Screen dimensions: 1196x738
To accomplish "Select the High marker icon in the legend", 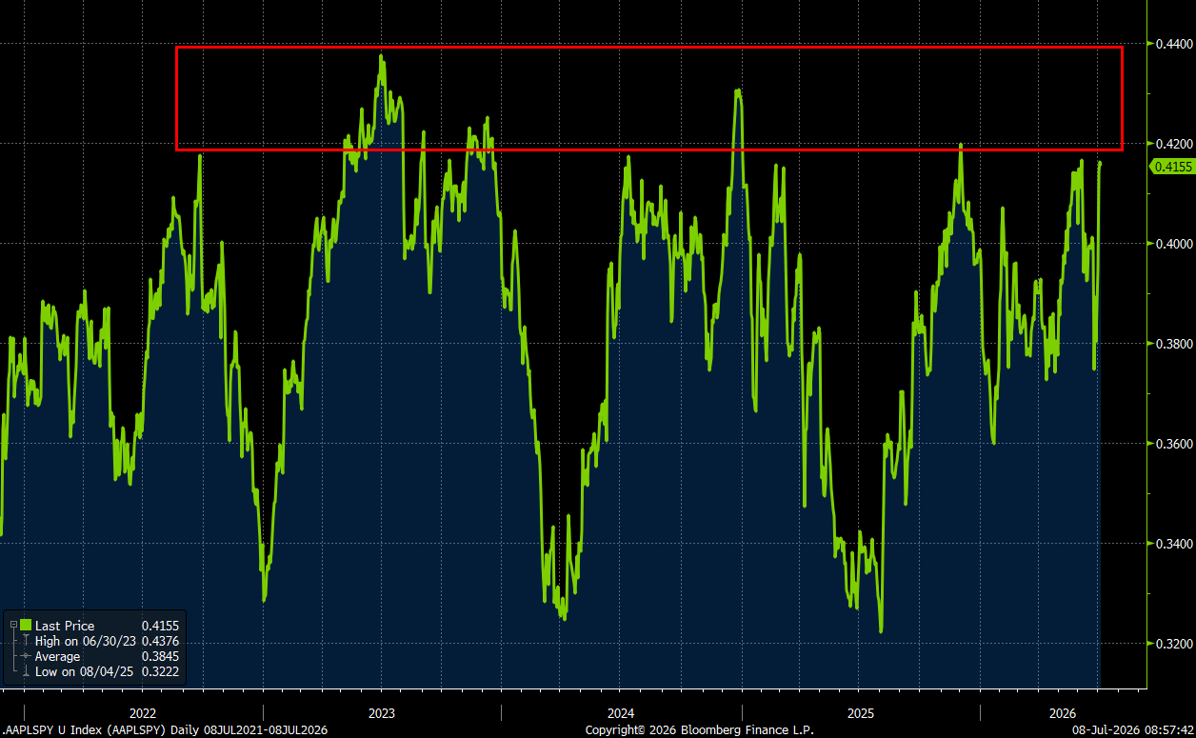I will (x=26, y=641).
